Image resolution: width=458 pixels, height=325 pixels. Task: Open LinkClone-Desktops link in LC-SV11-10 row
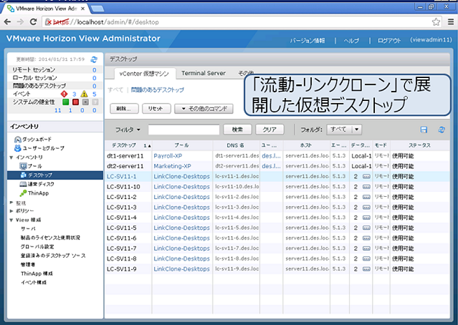(181, 187)
